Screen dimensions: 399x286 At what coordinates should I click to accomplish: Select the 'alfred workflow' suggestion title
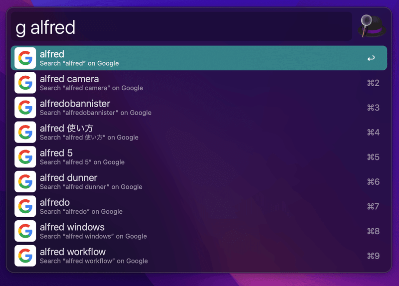click(72, 252)
